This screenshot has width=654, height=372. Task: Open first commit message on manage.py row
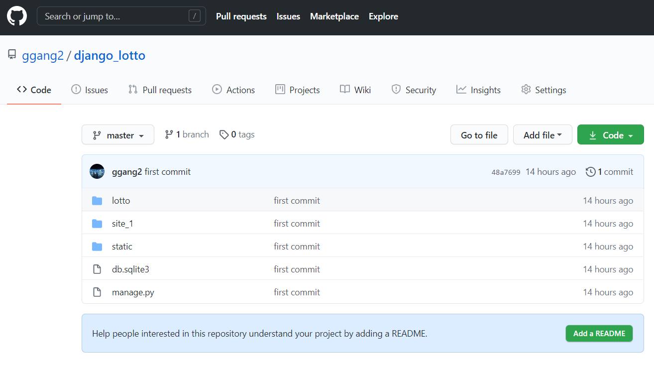click(297, 292)
